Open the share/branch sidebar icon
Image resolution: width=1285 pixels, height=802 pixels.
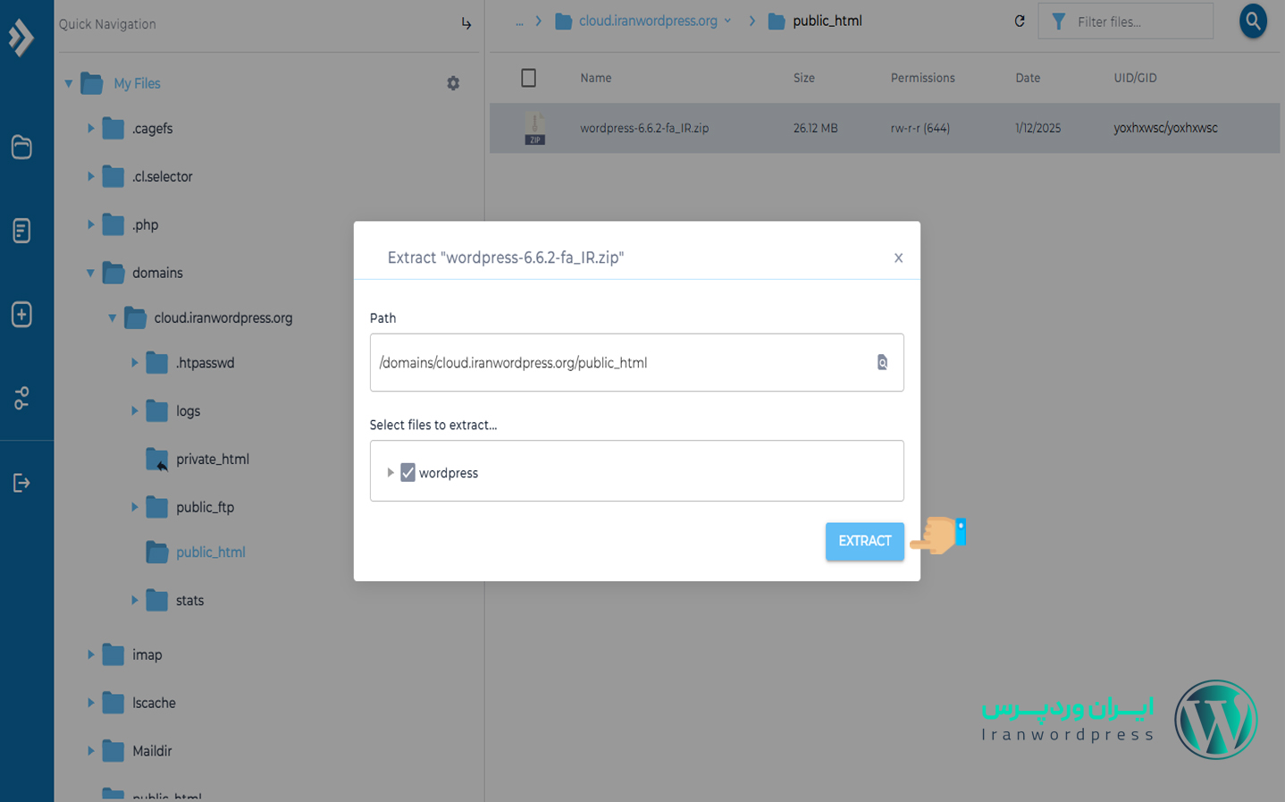click(x=21, y=398)
